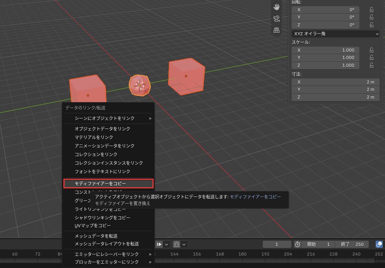This screenshot has width=385, height=268.
Task: Click the 回転 X angle field
Action: coord(325,10)
